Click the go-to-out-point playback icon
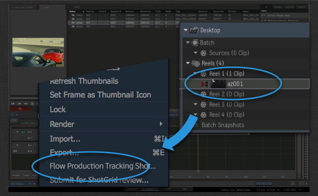Viewport: 318px width, 196px height. point(19,103)
